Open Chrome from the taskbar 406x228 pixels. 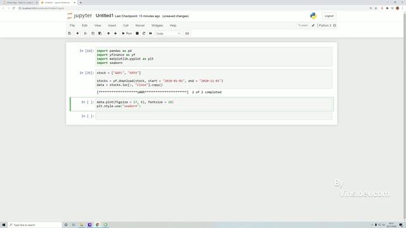(x=98, y=225)
